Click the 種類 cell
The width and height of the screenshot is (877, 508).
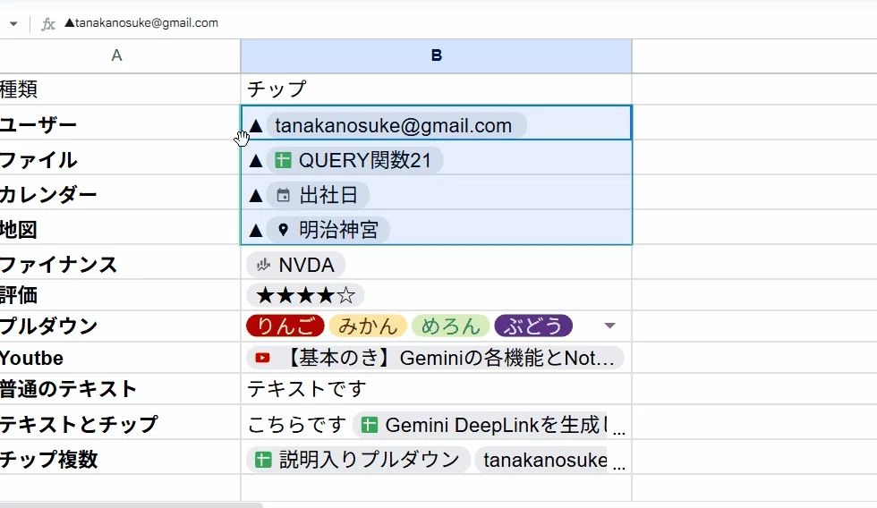[120, 89]
